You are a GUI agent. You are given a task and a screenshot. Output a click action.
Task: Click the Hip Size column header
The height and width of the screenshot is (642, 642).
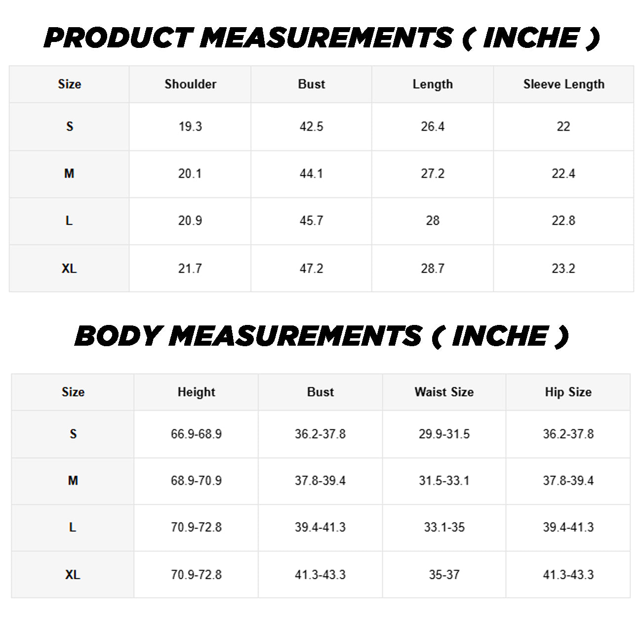tap(568, 392)
